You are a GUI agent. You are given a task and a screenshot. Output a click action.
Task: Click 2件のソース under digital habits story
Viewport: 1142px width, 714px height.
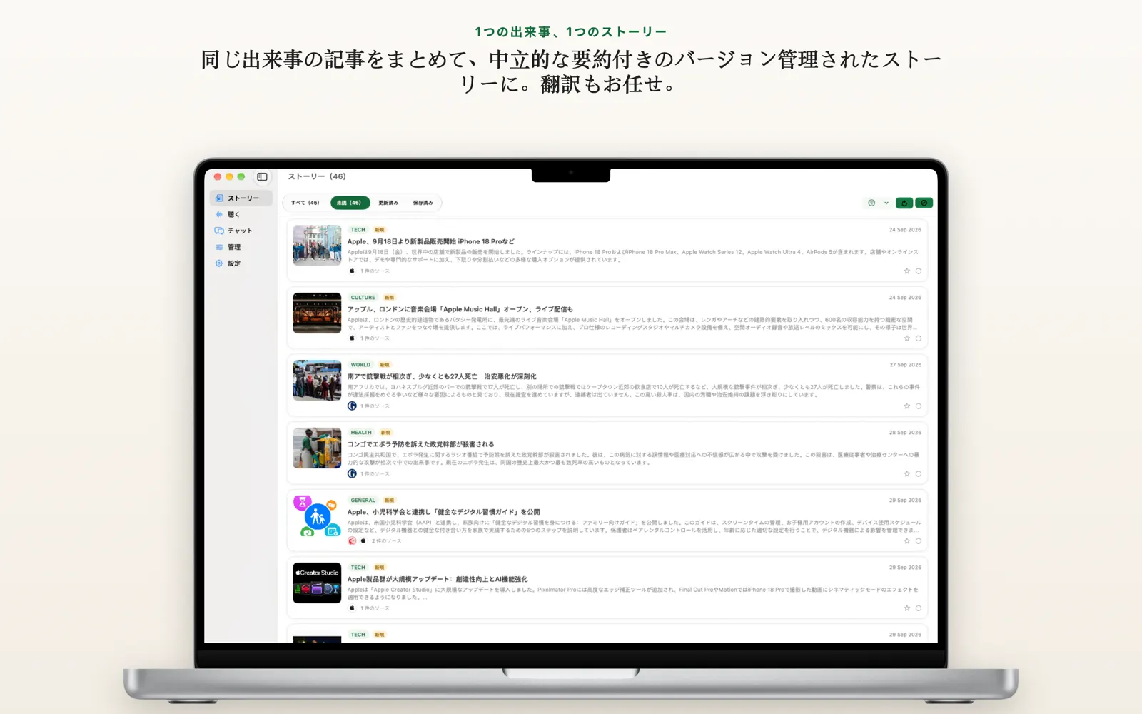point(386,541)
